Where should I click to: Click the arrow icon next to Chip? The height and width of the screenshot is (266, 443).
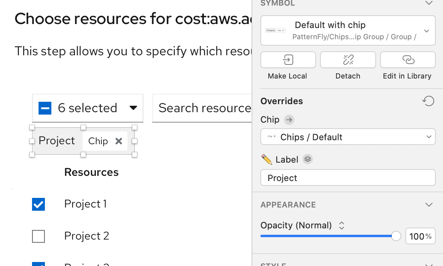(289, 119)
